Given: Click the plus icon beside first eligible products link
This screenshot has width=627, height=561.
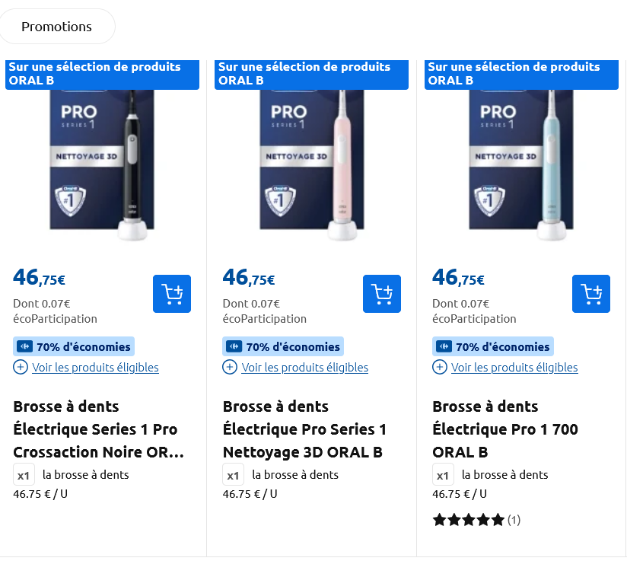Looking at the screenshot, I should click(19, 367).
